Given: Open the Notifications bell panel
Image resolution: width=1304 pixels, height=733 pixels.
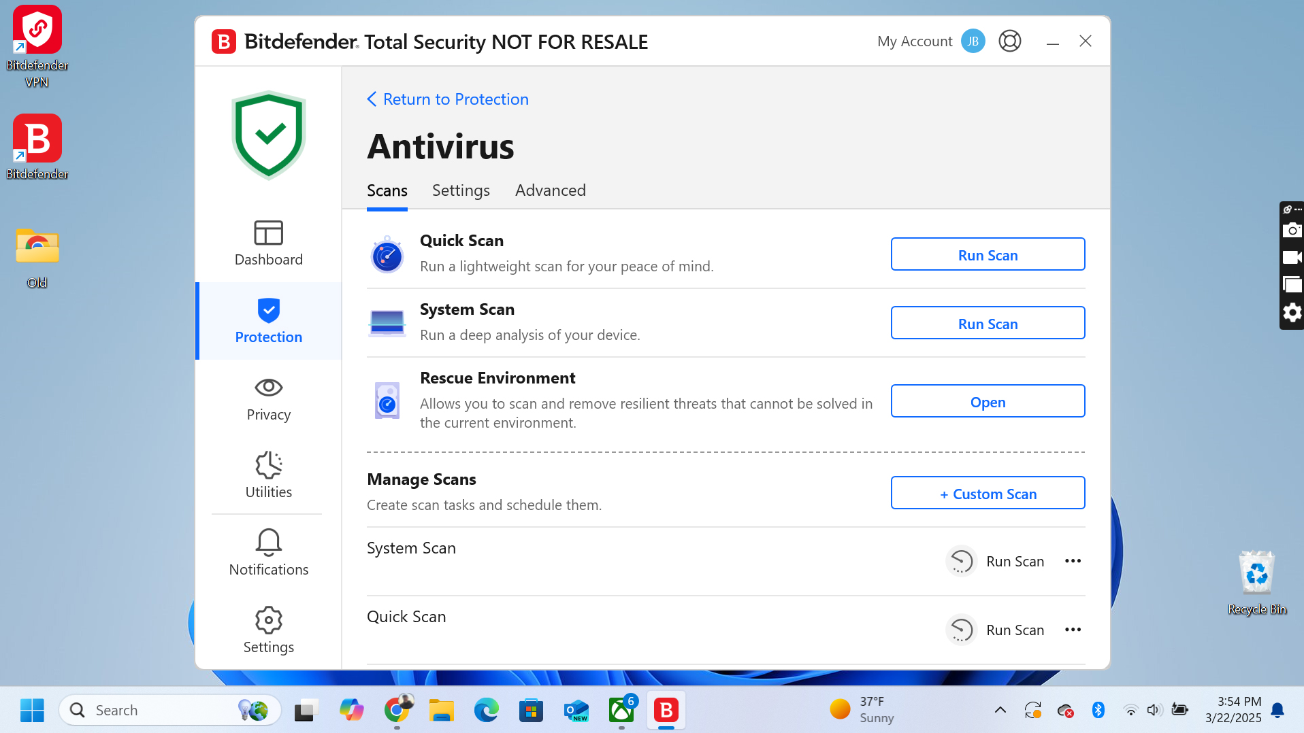Looking at the screenshot, I should click(268, 553).
